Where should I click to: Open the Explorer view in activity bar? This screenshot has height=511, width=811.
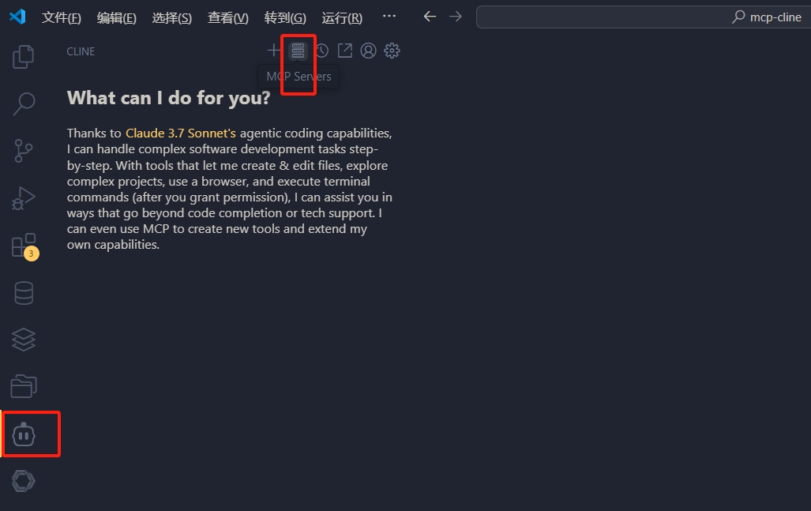click(x=23, y=56)
